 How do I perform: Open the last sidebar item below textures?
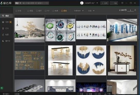(x=6, y=41)
